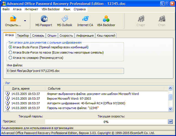The width and height of the screenshot is (176, 136).
Task: Click the log scrollbar thumb
Action: tap(170, 97)
